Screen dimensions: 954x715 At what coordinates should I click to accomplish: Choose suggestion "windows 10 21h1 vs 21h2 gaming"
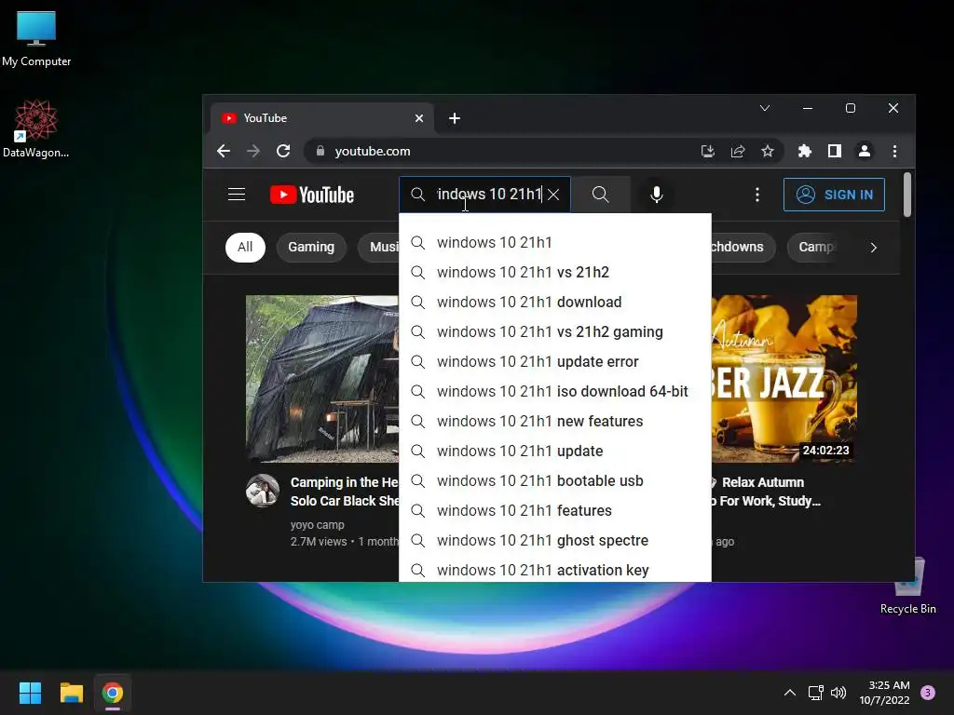[x=555, y=332]
